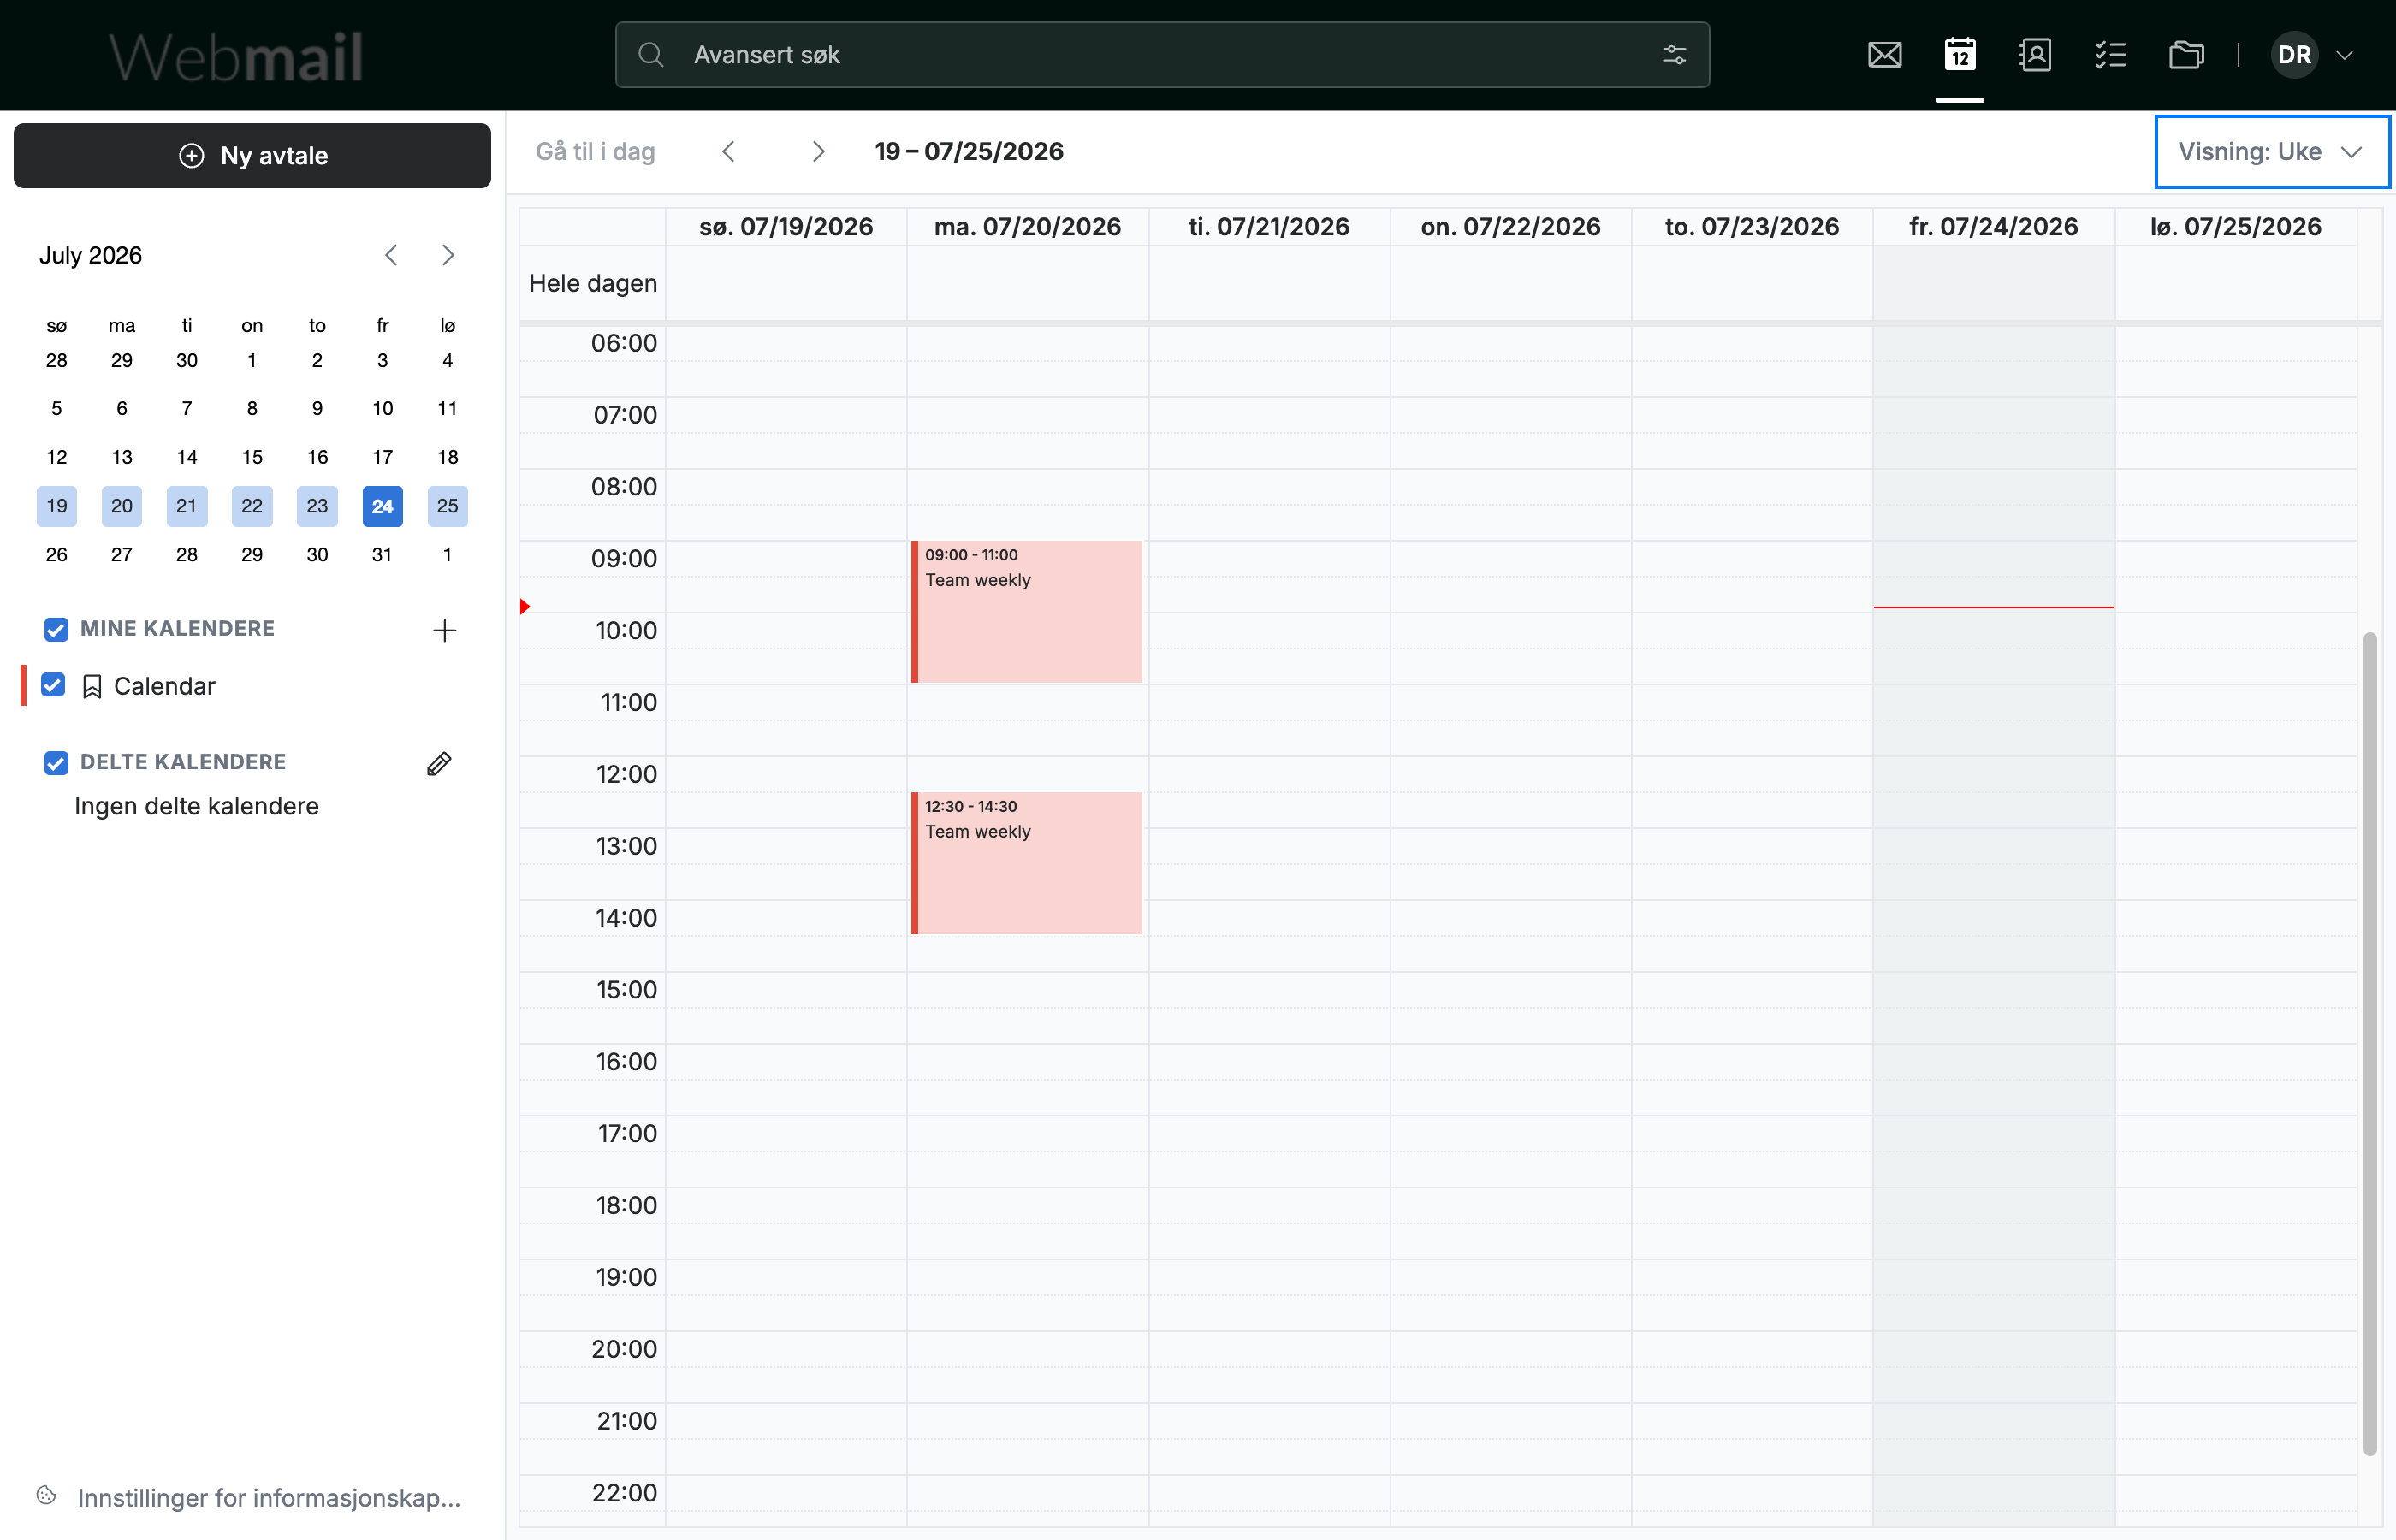Toggle the Calendar checkbox
2396x1540 pixels.
coord(53,685)
